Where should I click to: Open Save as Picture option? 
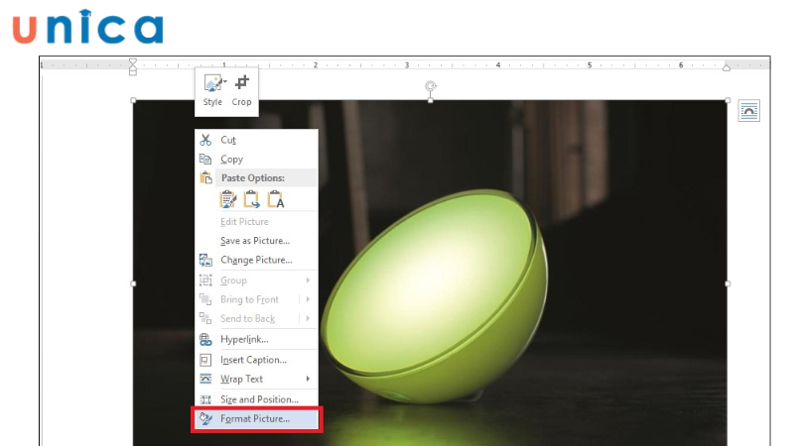[255, 241]
